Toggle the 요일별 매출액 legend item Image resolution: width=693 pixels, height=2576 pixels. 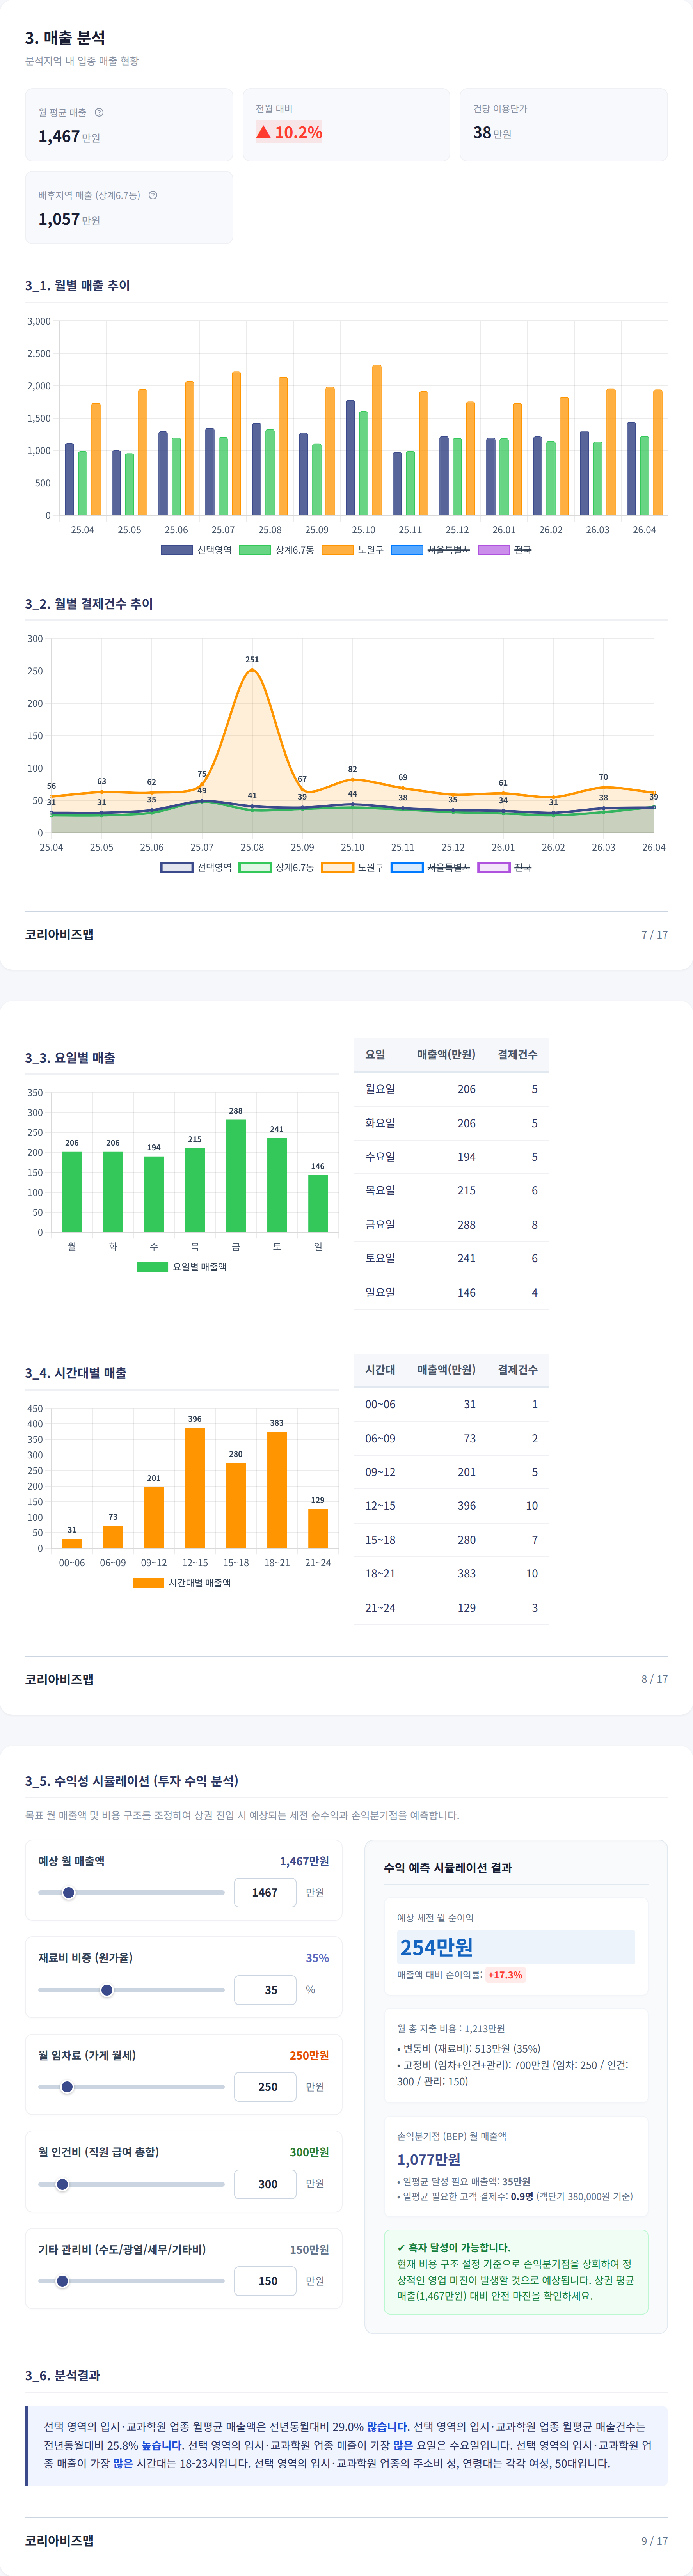(x=182, y=1267)
